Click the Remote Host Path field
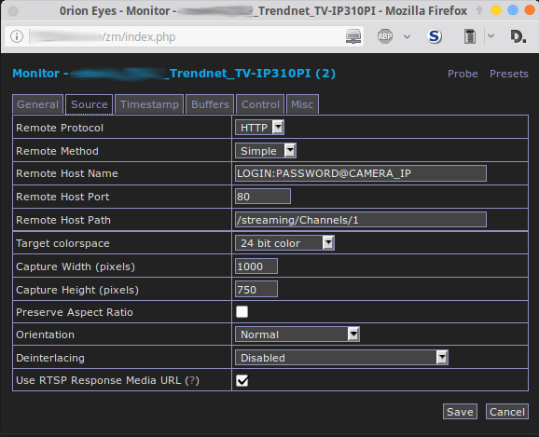 361,220
